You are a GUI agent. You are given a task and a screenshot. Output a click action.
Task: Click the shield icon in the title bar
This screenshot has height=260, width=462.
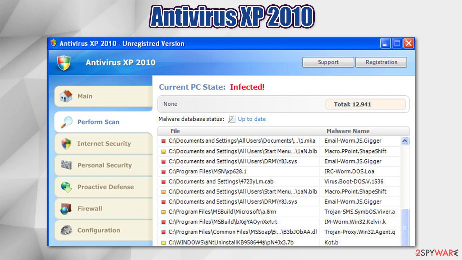pyautogui.click(x=53, y=43)
